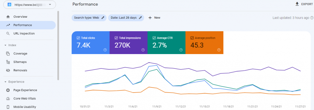Click the sidebar vertical scrollbar

tap(58, 46)
